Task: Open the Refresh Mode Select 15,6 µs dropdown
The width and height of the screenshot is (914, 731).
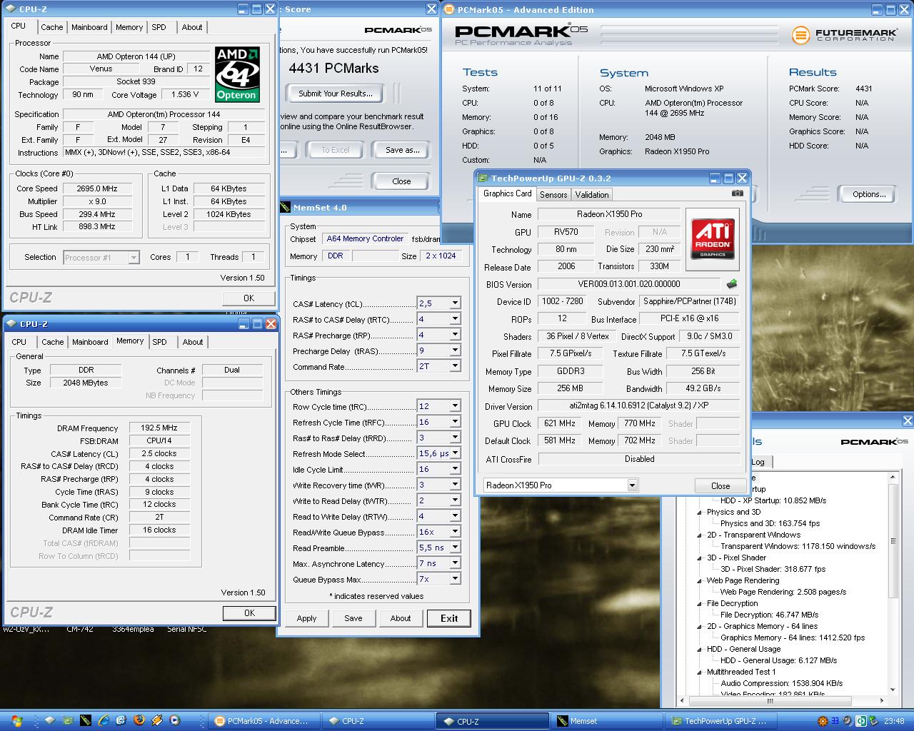Action: point(454,453)
